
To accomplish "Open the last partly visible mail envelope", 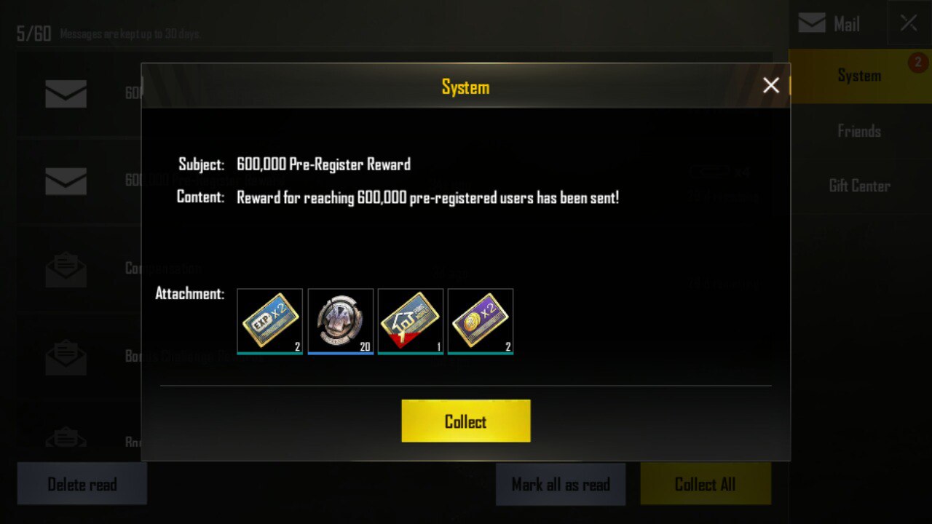I will click(x=66, y=437).
